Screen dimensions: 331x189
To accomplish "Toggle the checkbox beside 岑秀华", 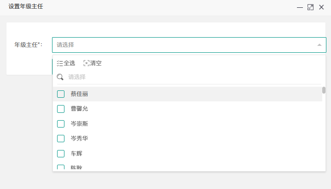I will tap(61, 138).
